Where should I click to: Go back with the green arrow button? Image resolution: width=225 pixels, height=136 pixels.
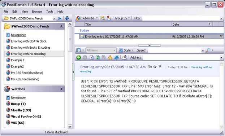pos(78,57)
